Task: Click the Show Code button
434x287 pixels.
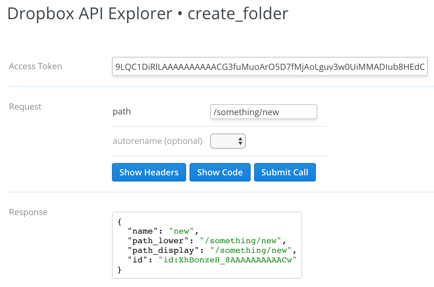Action: point(220,172)
